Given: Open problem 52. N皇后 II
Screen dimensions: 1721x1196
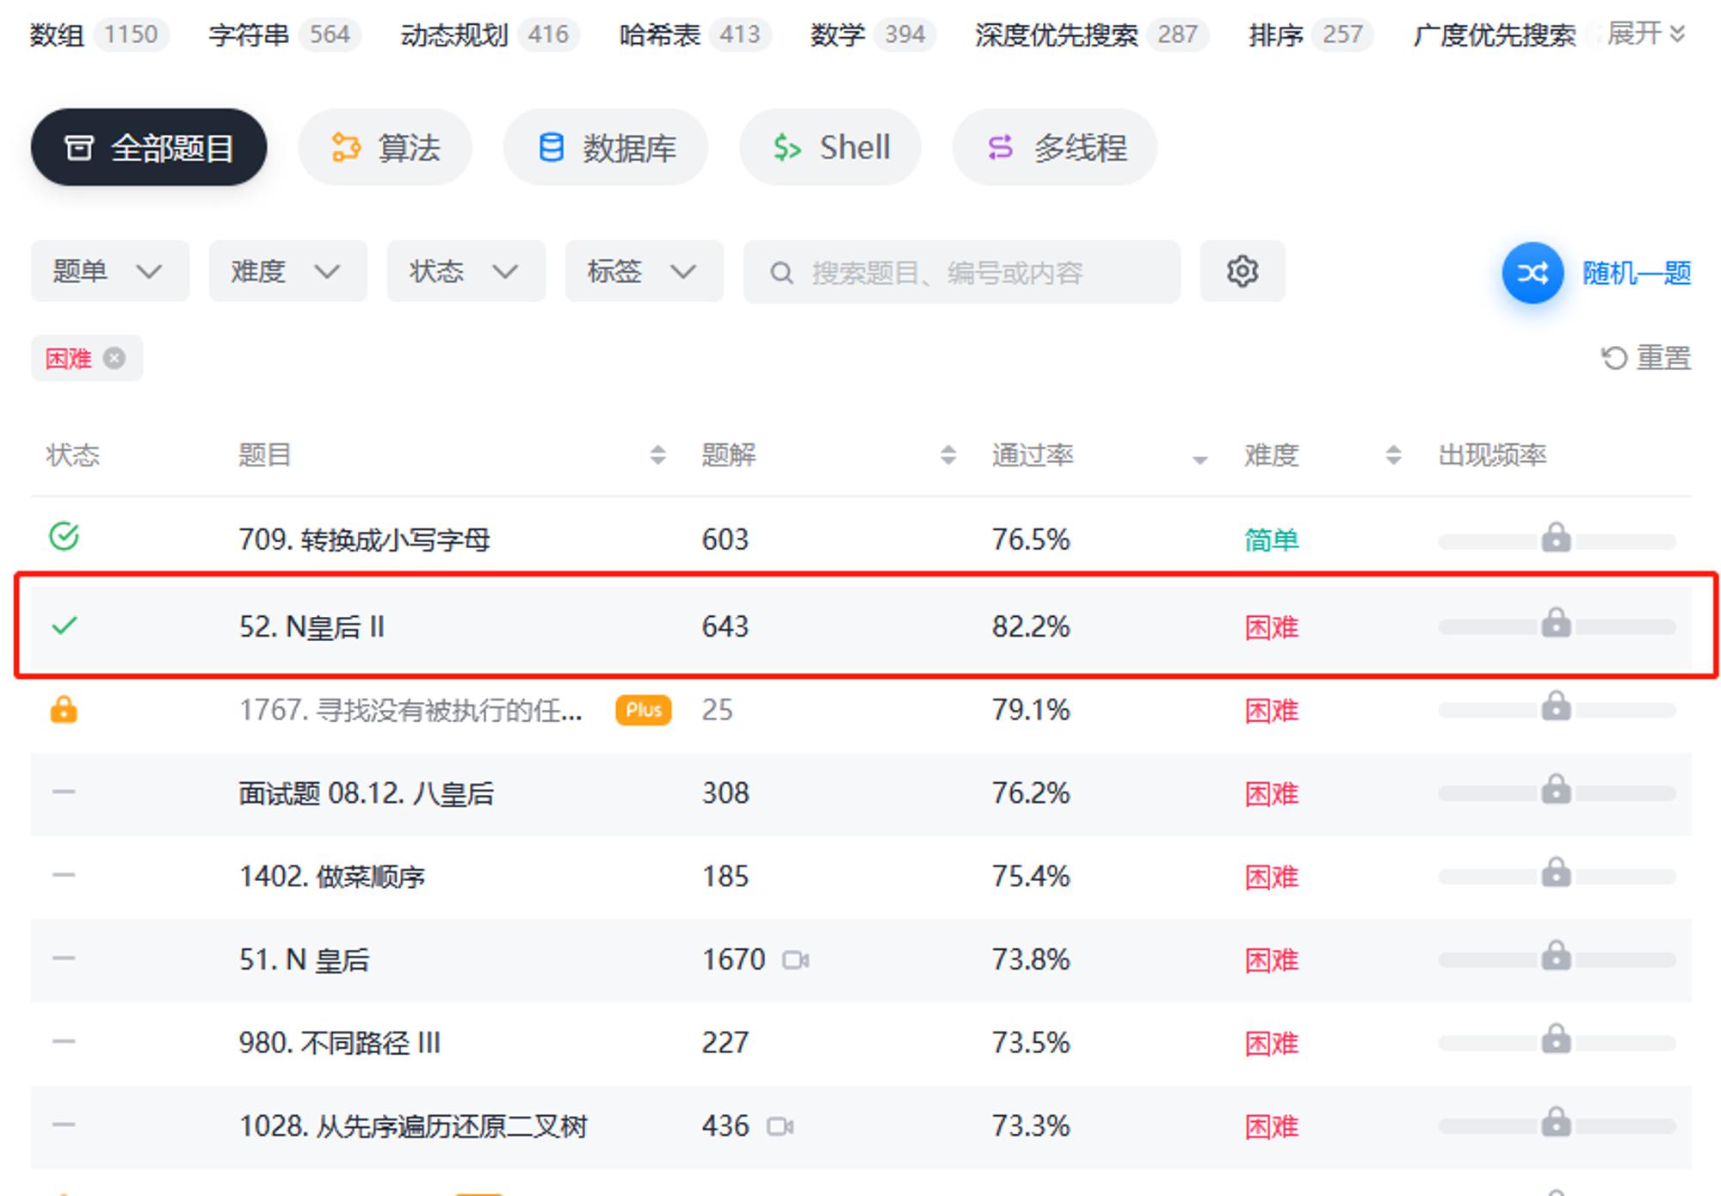Looking at the screenshot, I should click(x=312, y=626).
